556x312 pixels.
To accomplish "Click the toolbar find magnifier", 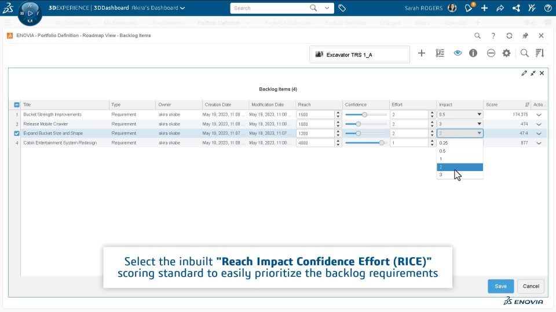I will click(525, 53).
